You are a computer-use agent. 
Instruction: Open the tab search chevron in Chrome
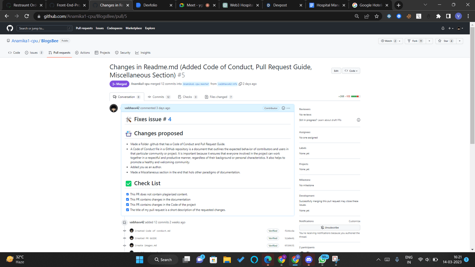point(425,5)
